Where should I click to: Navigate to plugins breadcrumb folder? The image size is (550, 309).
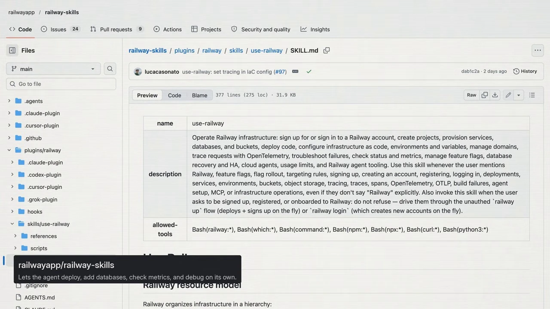tap(184, 50)
